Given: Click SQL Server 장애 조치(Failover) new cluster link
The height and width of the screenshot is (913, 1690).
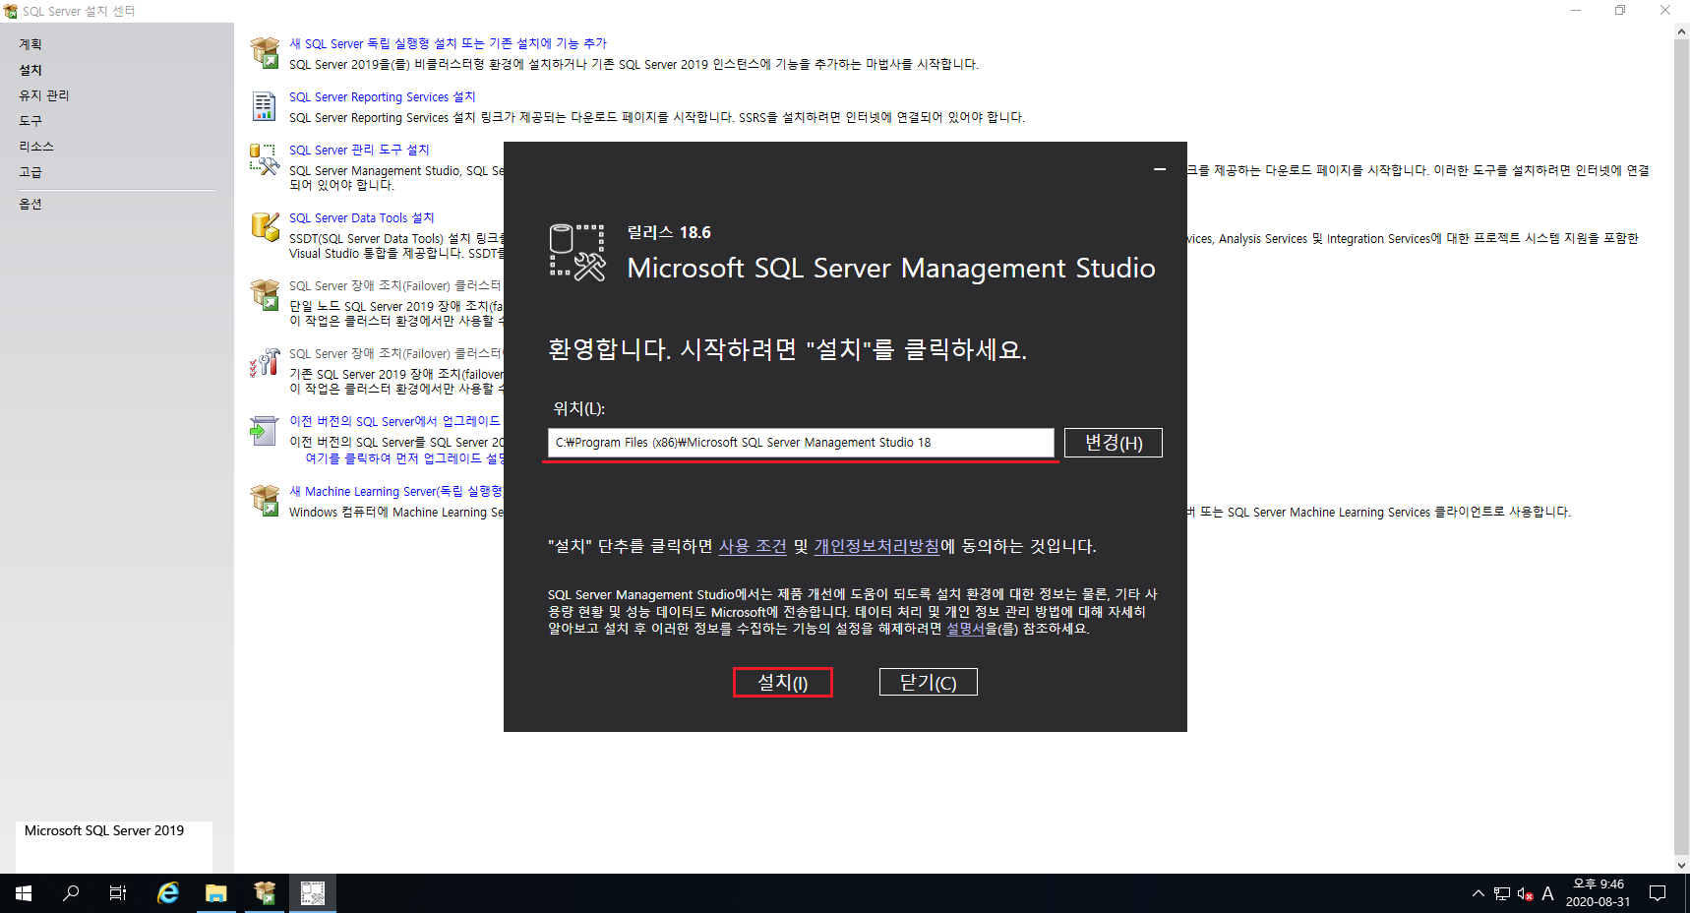Looking at the screenshot, I should click(x=394, y=285).
